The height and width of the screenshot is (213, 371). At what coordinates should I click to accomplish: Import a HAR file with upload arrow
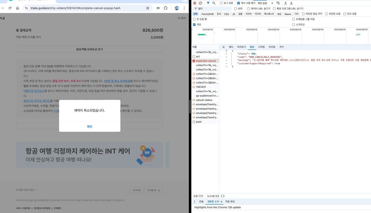click(x=285, y=3)
